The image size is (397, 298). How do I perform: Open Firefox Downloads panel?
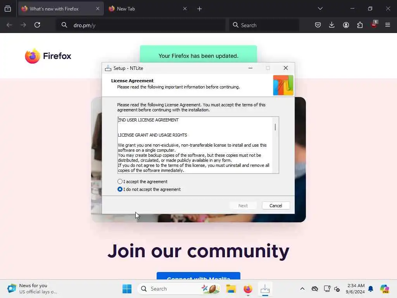pyautogui.click(x=332, y=25)
